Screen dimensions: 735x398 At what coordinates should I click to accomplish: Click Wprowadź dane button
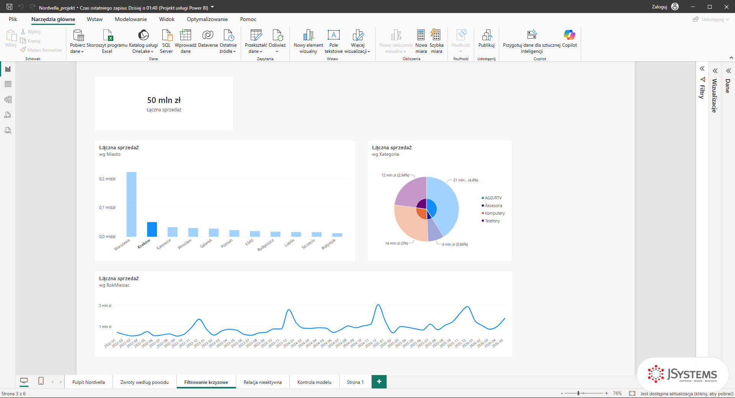coord(185,41)
